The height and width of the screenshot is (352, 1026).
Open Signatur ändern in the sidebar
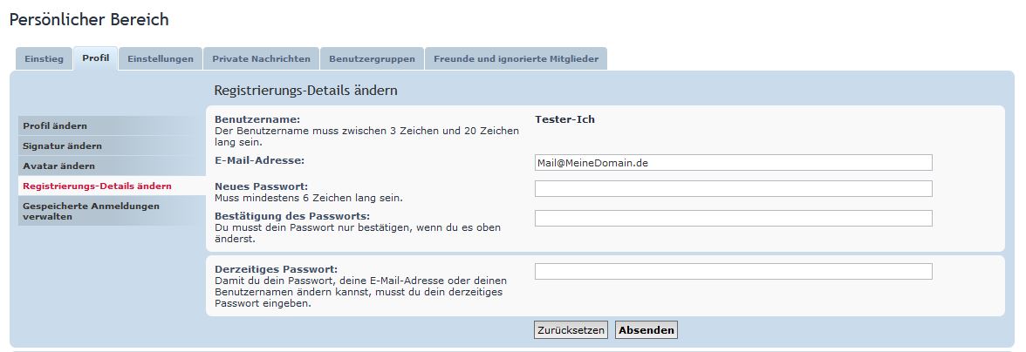coord(62,146)
